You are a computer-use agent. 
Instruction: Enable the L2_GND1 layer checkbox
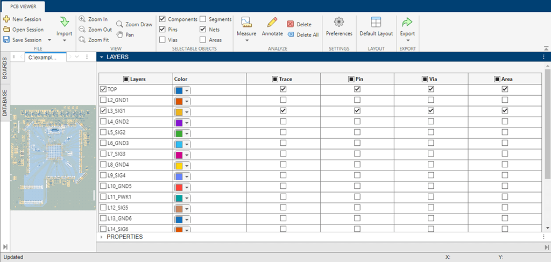(103, 100)
